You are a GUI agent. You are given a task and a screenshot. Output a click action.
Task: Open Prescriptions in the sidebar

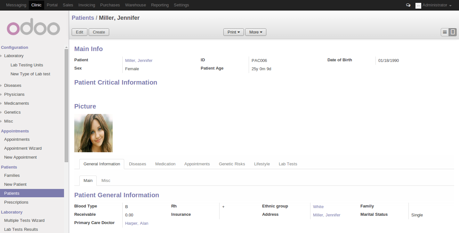click(16, 202)
